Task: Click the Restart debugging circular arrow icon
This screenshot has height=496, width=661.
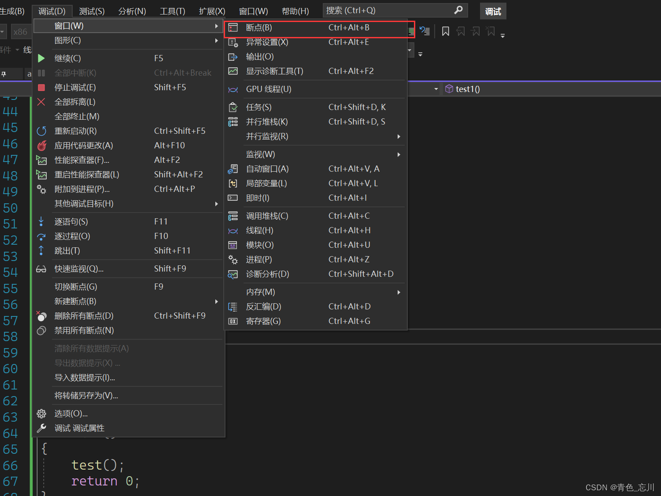Action: tap(41, 131)
